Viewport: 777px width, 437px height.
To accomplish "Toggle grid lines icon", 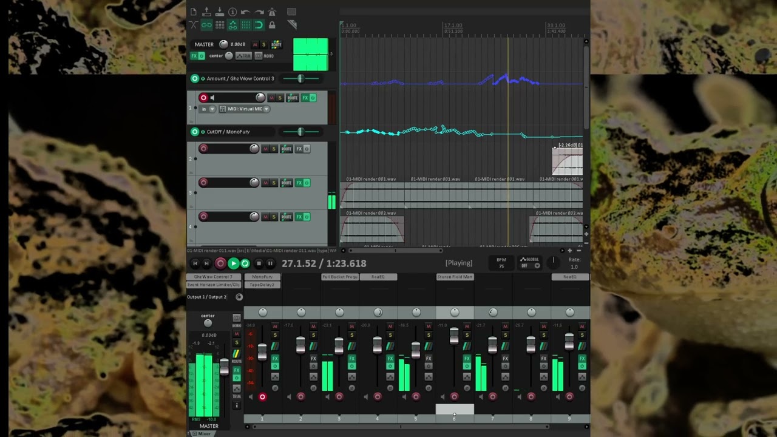I will tap(246, 25).
